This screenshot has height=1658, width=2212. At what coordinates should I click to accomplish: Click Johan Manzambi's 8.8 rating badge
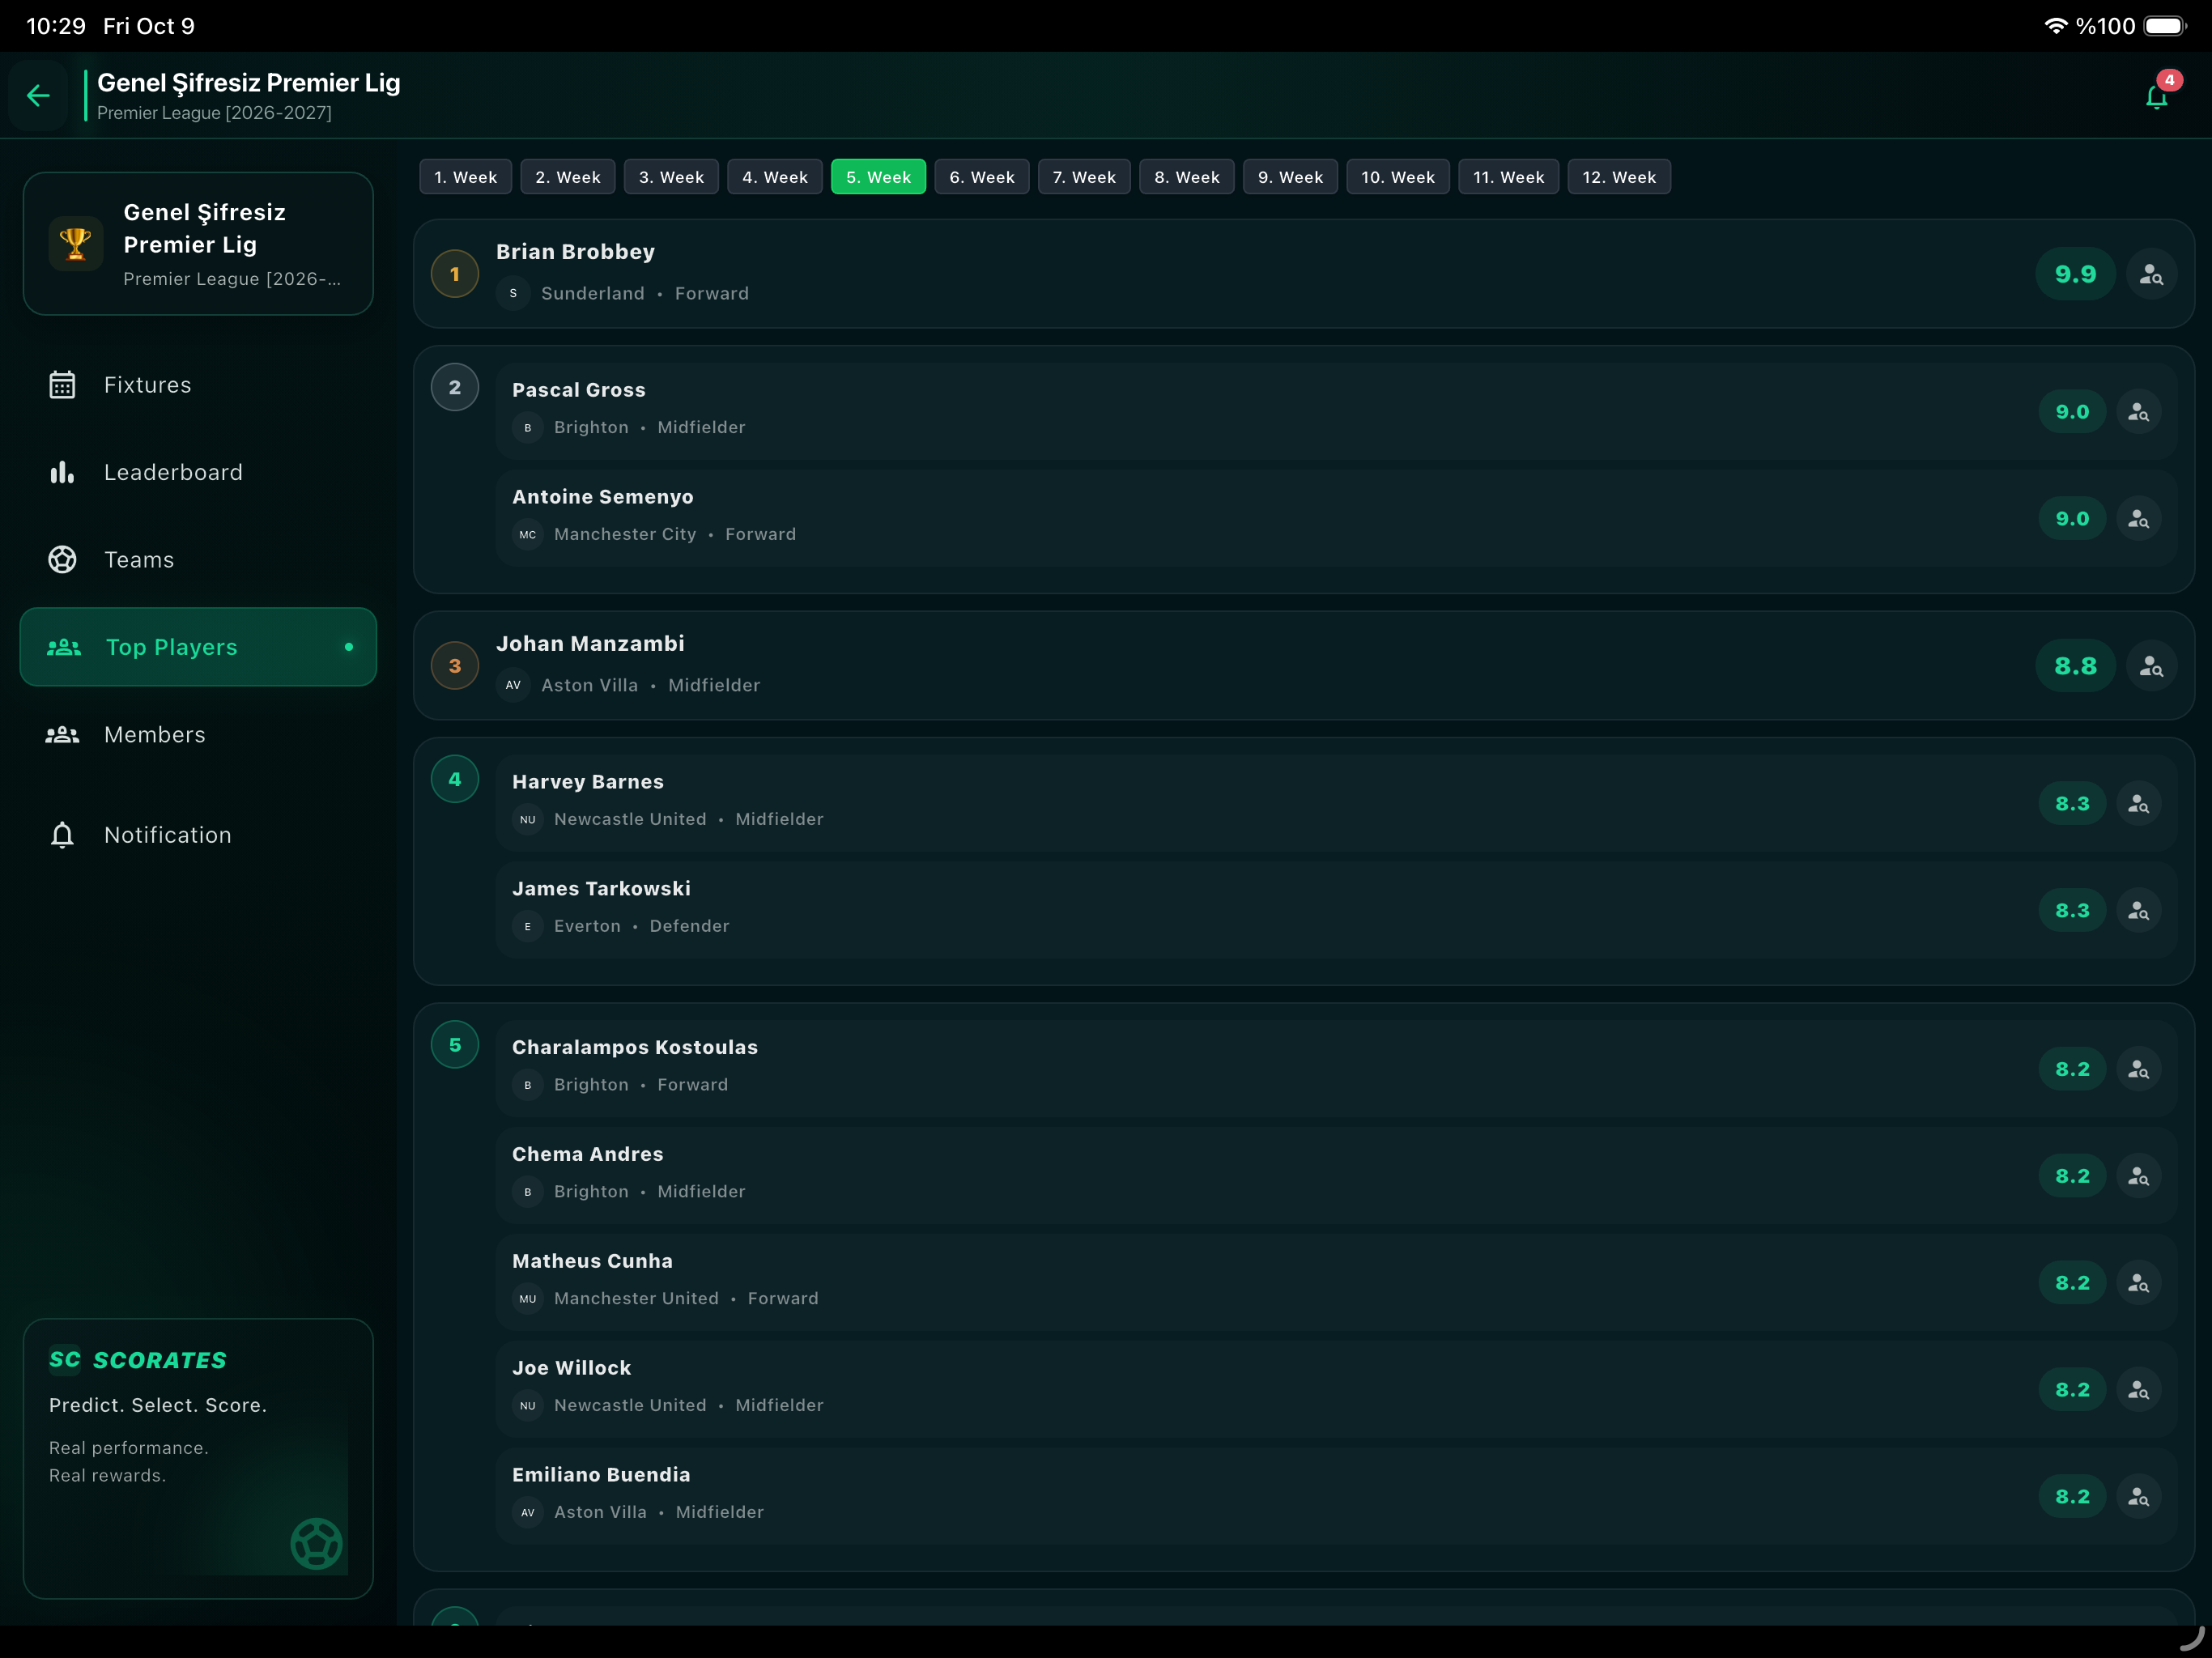[x=2075, y=666]
